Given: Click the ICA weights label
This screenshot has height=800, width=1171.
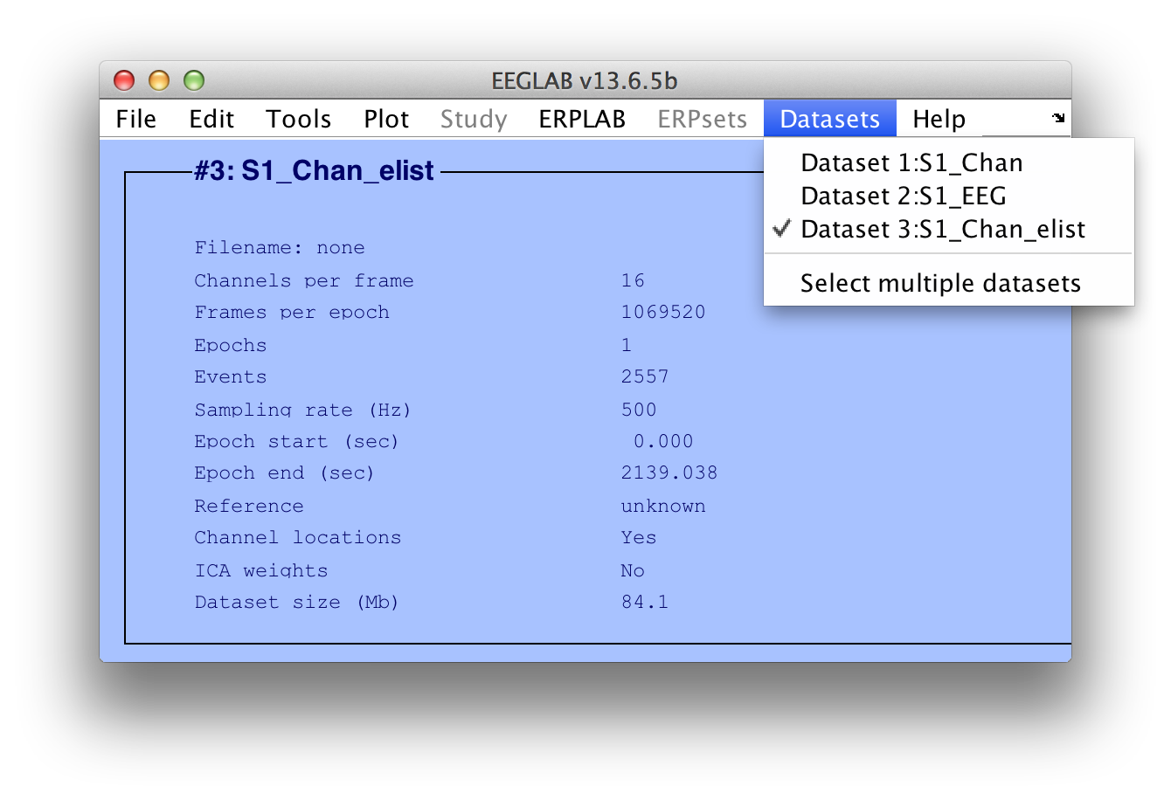Looking at the screenshot, I should click(x=261, y=571).
